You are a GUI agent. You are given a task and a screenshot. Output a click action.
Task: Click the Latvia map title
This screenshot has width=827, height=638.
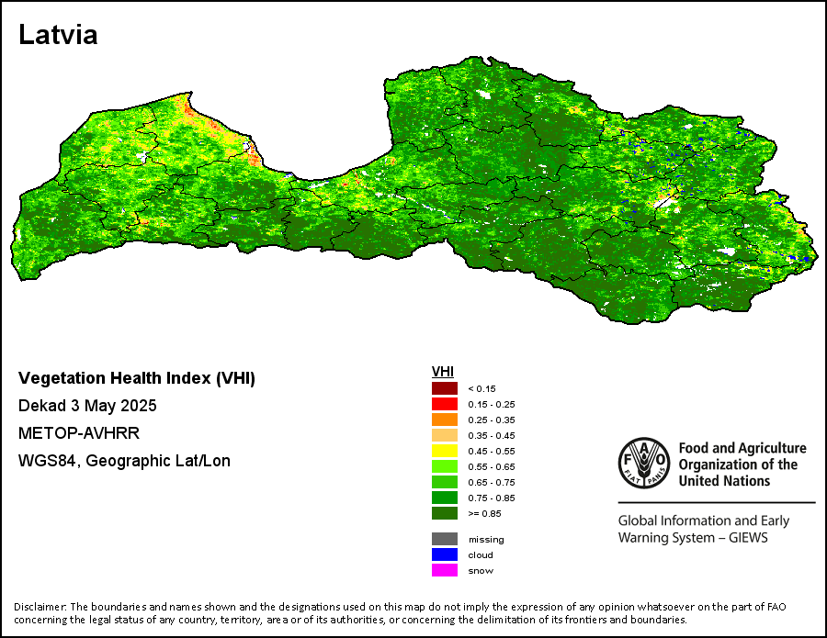(58, 35)
